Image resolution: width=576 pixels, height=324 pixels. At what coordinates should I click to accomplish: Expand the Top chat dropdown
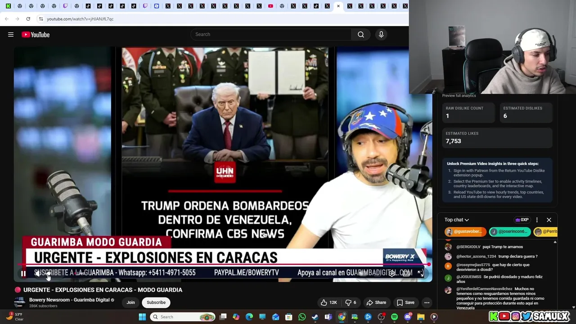[457, 220]
